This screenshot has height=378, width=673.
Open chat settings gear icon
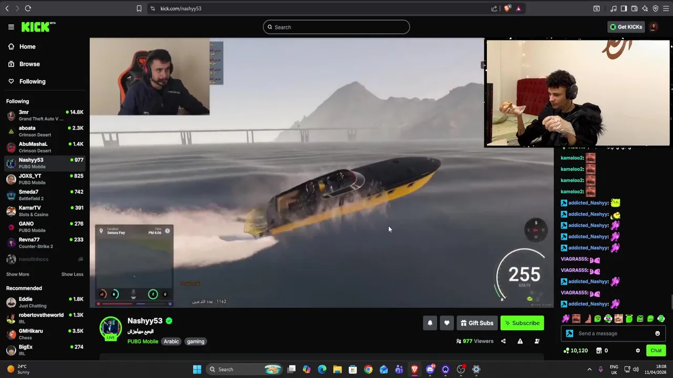638,351
